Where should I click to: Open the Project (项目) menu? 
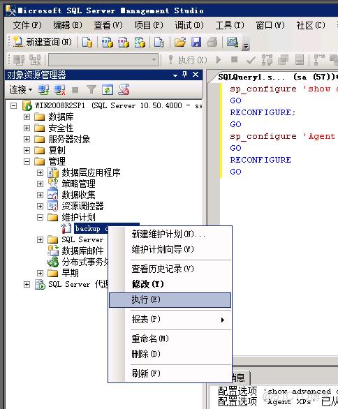(x=149, y=25)
